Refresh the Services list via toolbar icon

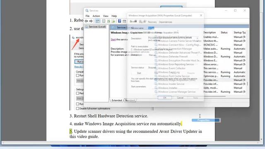pos(108,21)
